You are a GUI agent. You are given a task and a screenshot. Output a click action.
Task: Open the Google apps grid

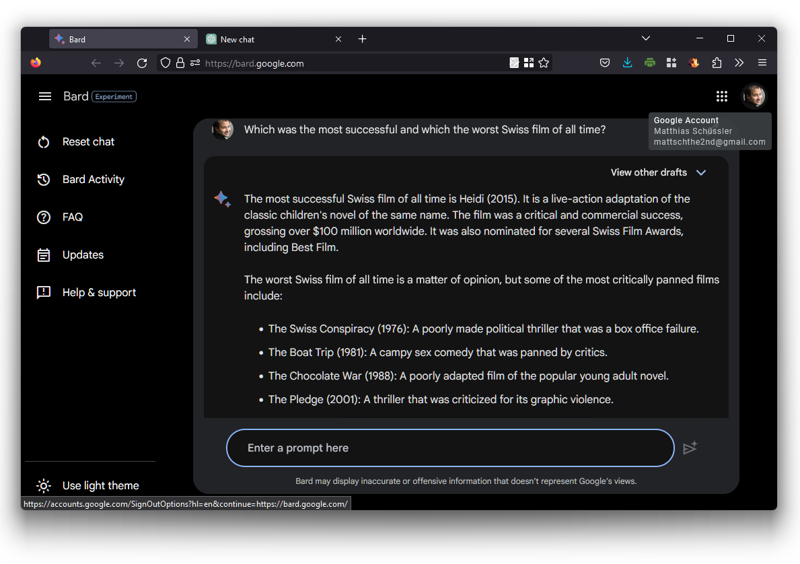(721, 96)
